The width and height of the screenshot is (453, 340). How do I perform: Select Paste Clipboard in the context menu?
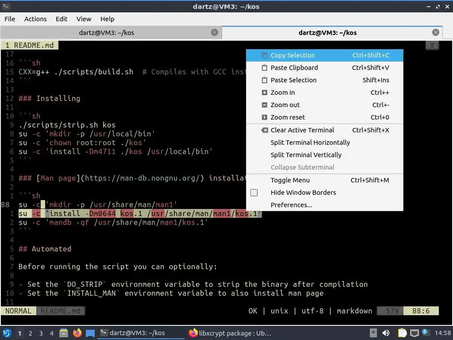point(324,68)
